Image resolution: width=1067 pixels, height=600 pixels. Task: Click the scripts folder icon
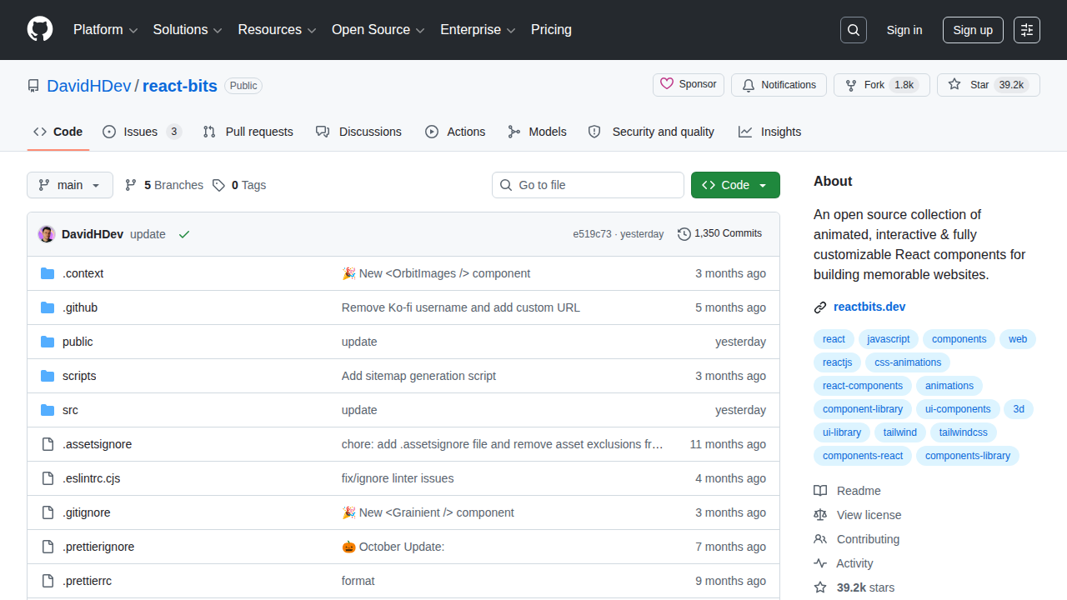tap(48, 376)
